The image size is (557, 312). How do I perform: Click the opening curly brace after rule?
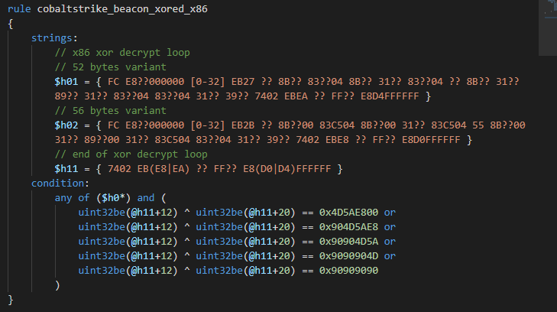(x=10, y=24)
